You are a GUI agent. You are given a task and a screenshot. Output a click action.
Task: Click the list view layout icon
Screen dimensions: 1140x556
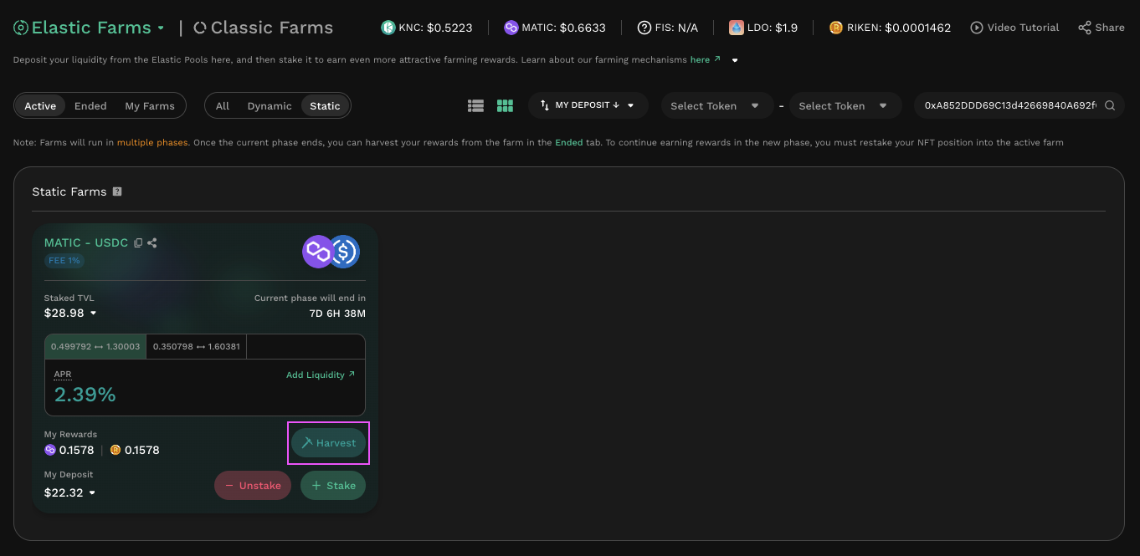476,105
